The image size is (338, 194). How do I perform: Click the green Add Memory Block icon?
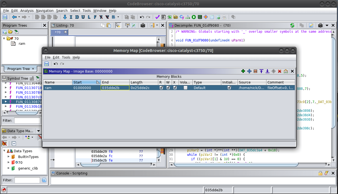(x=243, y=71)
